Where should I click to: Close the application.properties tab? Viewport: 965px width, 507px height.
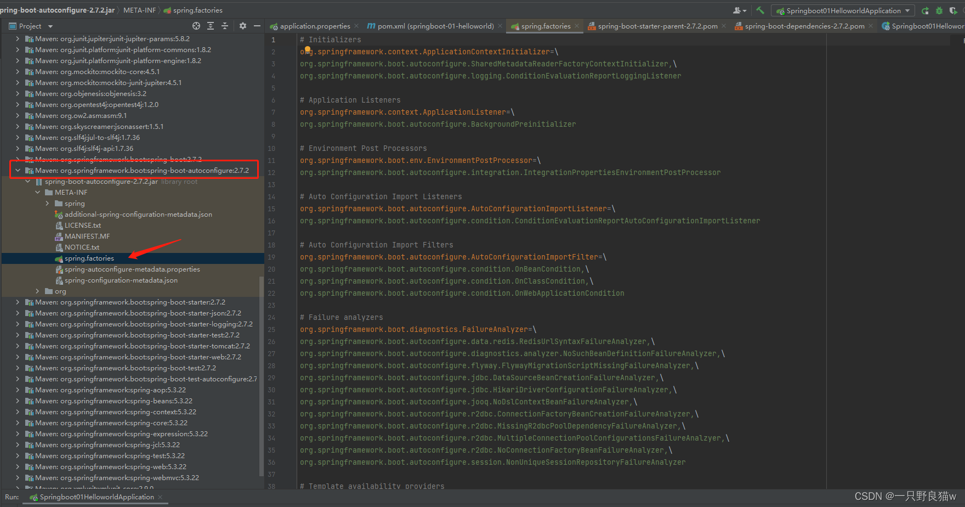pyautogui.click(x=356, y=26)
